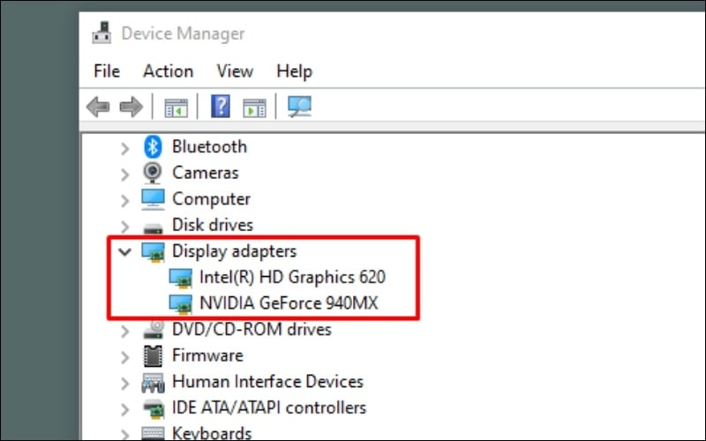Screen dimensions: 706x441
Task: Open the Help question mark toolbar icon
Action: [221, 107]
